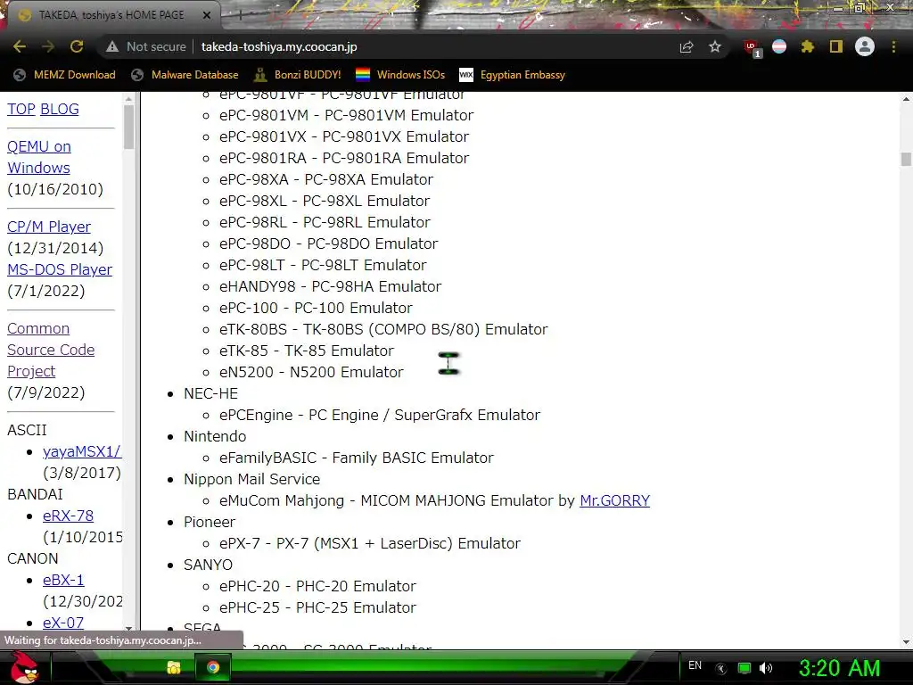Click the eFamilyBASIC - Family BASIC Emulator entry
913x685 pixels.
point(357,458)
